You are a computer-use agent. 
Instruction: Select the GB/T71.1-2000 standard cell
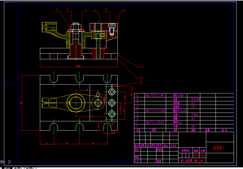pos(155,111)
